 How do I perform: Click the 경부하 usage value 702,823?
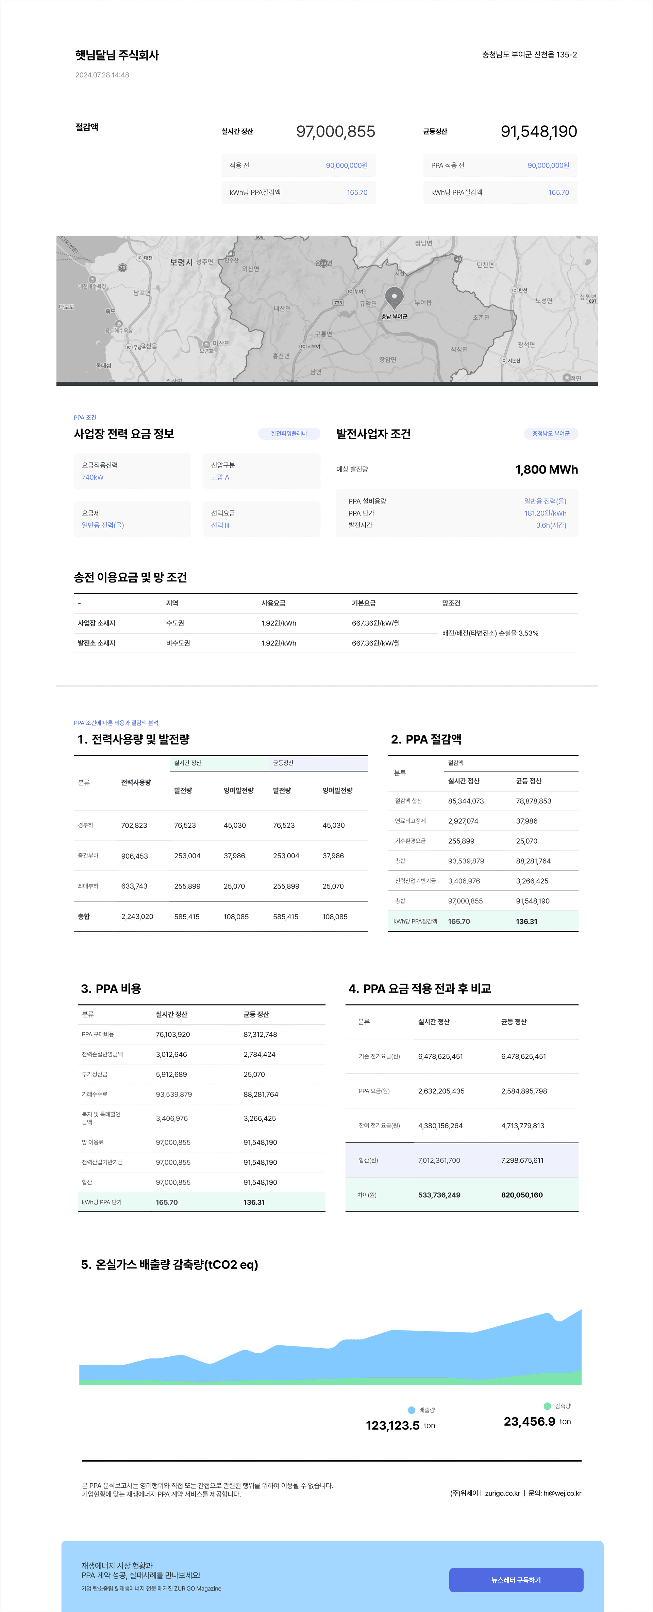(x=134, y=825)
